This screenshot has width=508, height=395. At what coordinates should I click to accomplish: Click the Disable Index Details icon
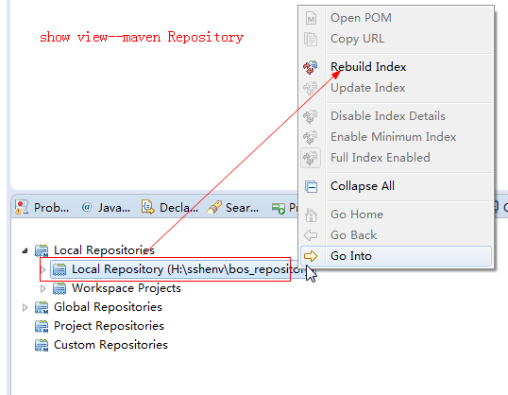(x=311, y=116)
